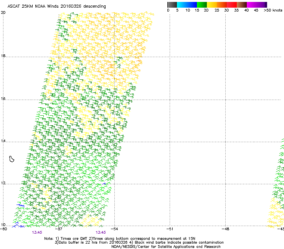Click the latitude label '14'
This screenshot has width=284, height=249.
3,141
